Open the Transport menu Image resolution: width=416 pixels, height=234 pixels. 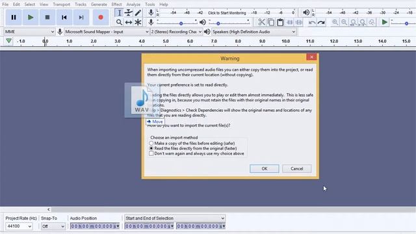click(x=62, y=5)
